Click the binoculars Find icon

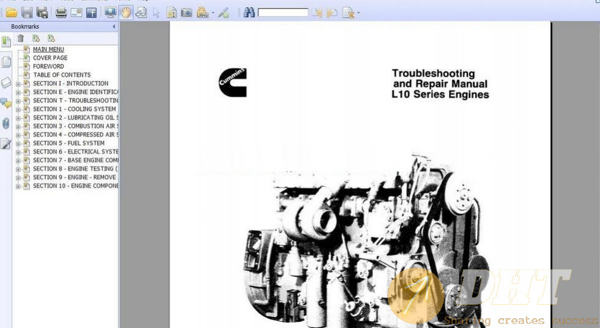point(249,13)
